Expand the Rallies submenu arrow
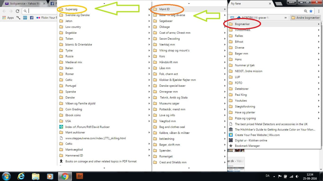The height and width of the screenshot is (181, 323). click(x=319, y=36)
